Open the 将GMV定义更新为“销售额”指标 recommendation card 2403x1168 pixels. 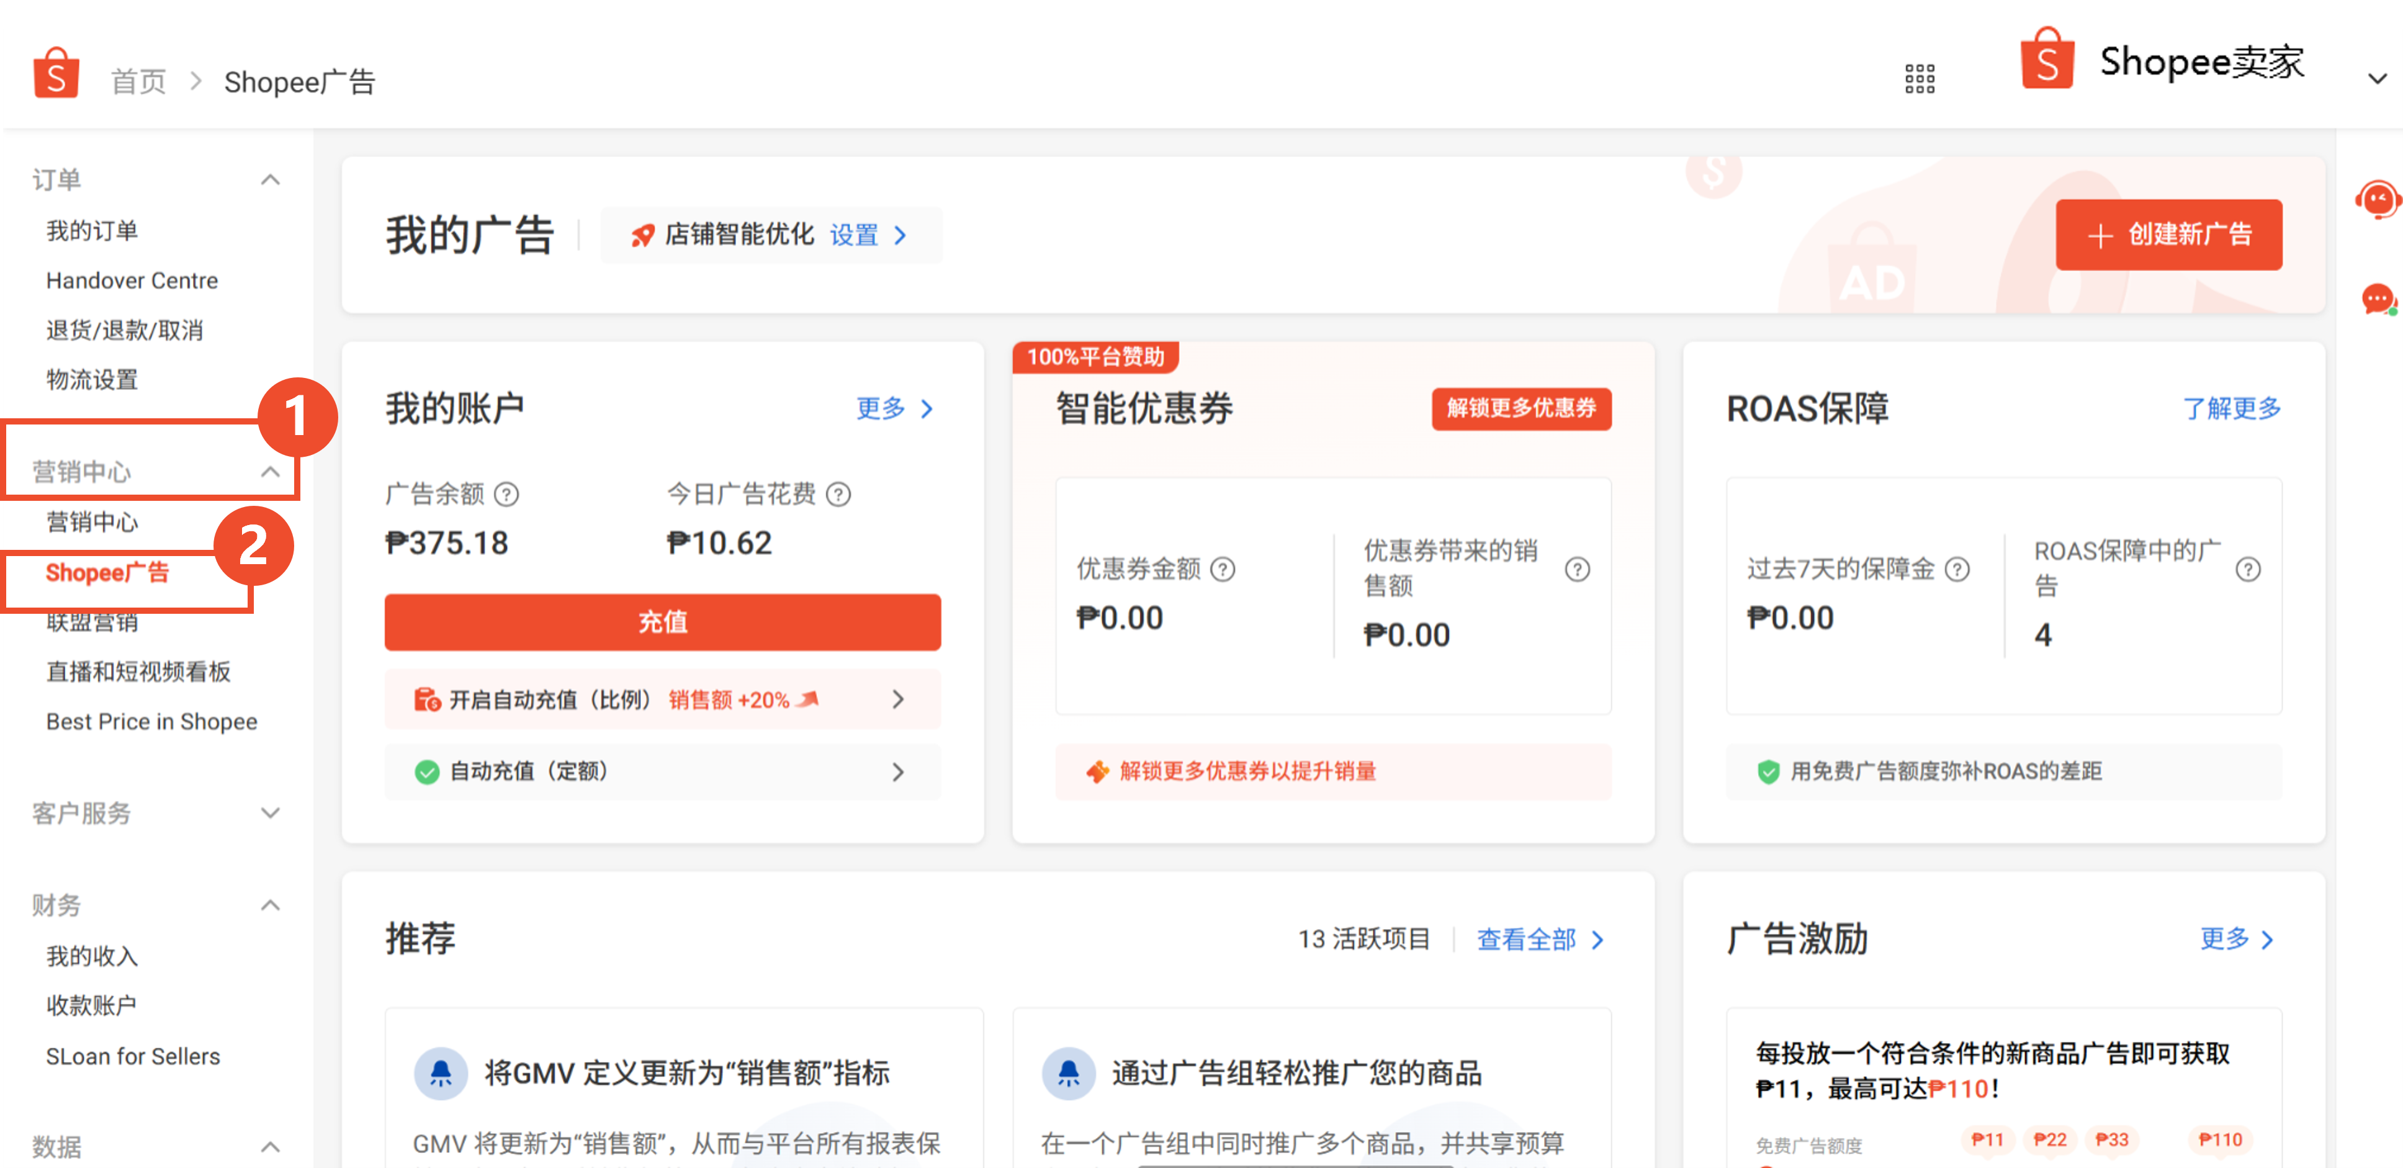tap(684, 1087)
